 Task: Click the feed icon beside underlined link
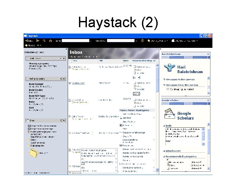(70, 83)
